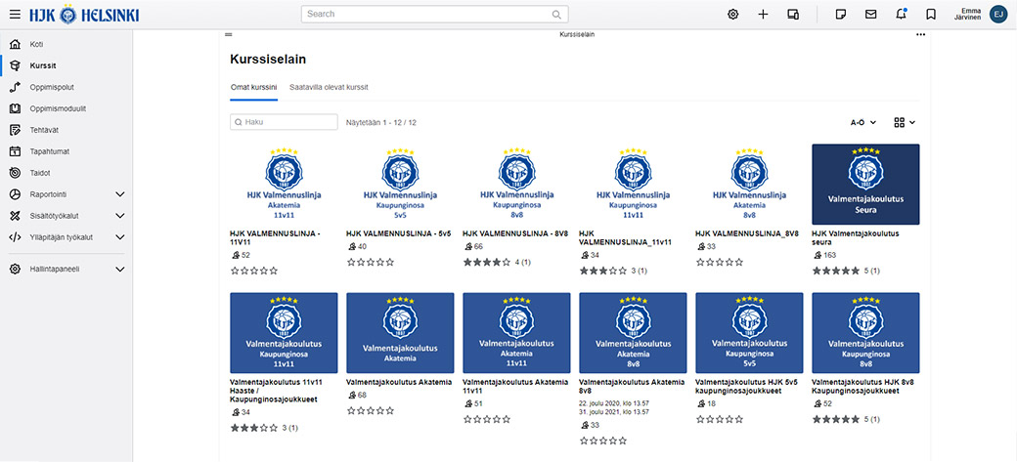The image size is (1017, 462).
Task: Expand Sisältötyökalut chevron in sidebar
Action: (119, 215)
